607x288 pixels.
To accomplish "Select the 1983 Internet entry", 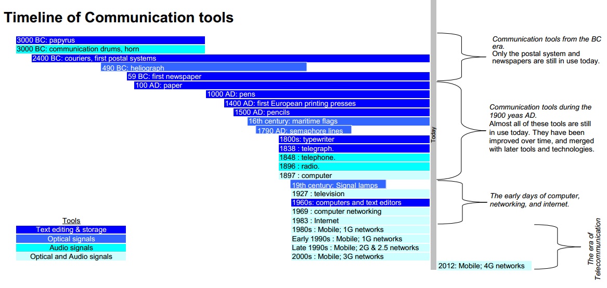I will 360,221.
